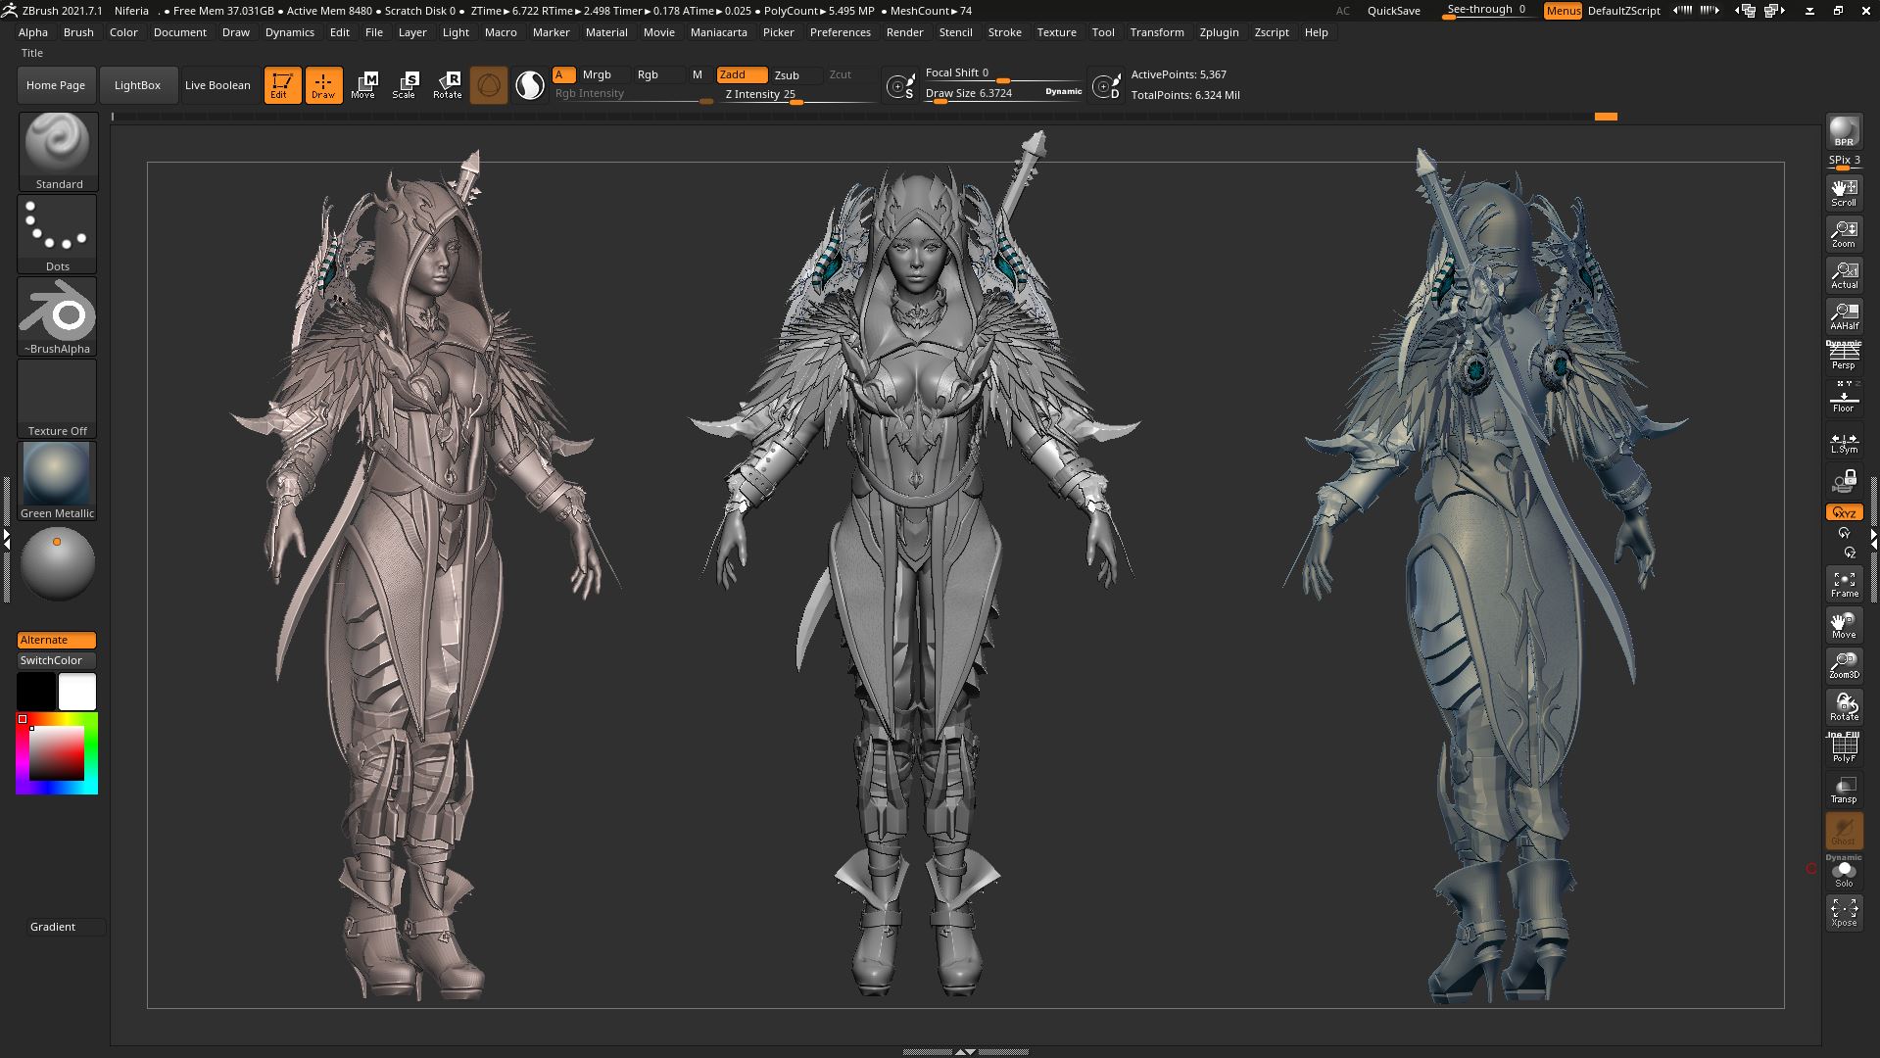Click the Rotate view icon in right shelf
This screenshot has height=1058, width=1880.
coord(1844,707)
